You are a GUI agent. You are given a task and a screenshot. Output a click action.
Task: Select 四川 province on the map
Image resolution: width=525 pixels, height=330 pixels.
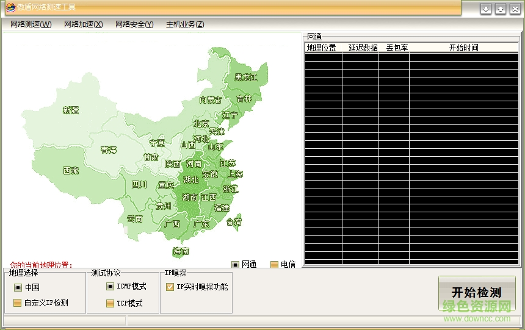(139, 184)
